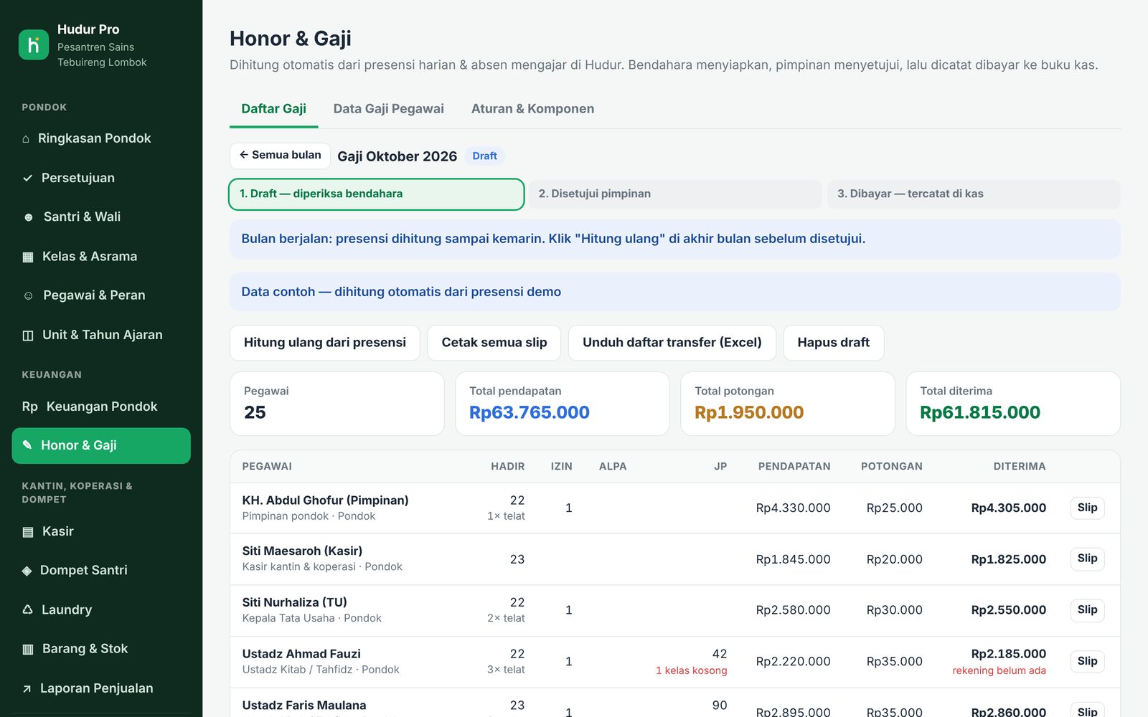Click the Rp4.305.000 diterima amount

coord(1009,508)
